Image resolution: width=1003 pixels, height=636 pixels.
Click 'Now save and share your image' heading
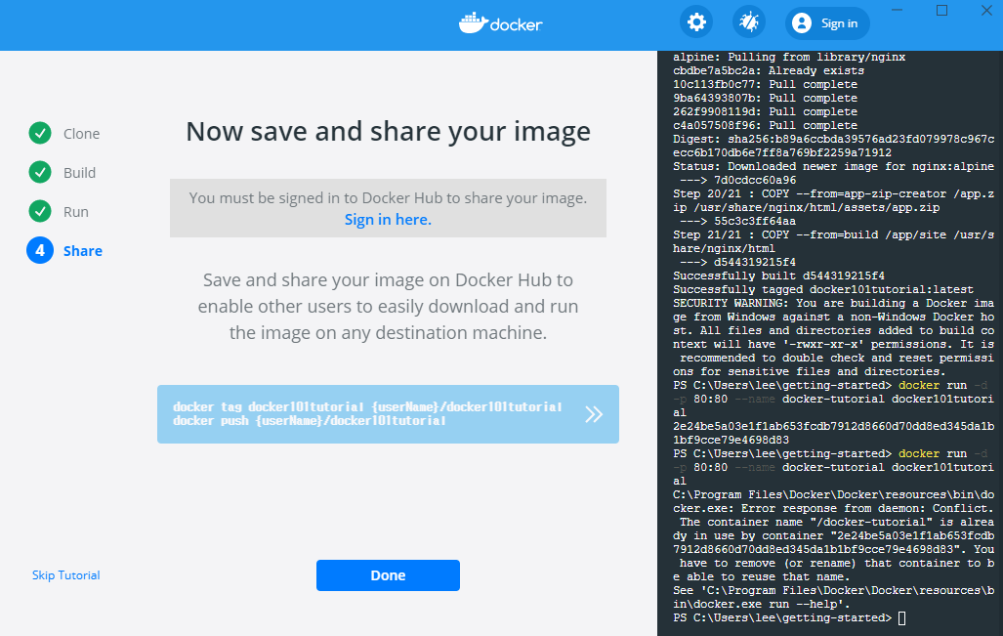point(388,131)
